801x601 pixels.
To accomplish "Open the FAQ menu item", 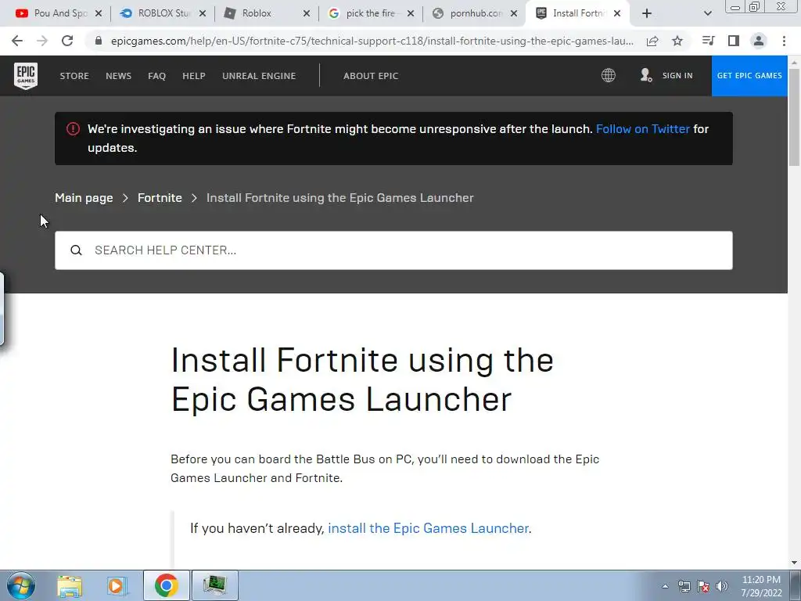I will point(156,76).
